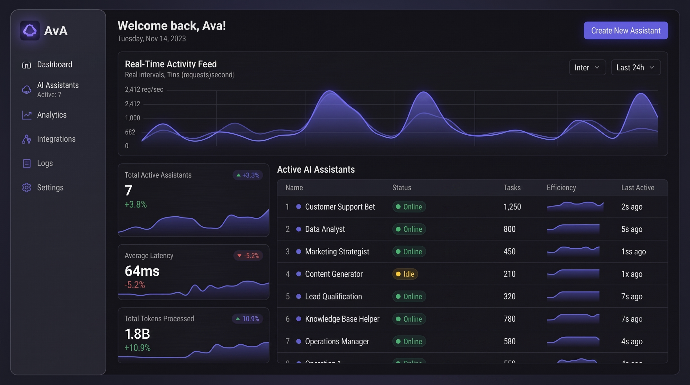This screenshot has height=385, width=690.
Task: Click the purple dot beside Data Analyst
Action: 298,229
